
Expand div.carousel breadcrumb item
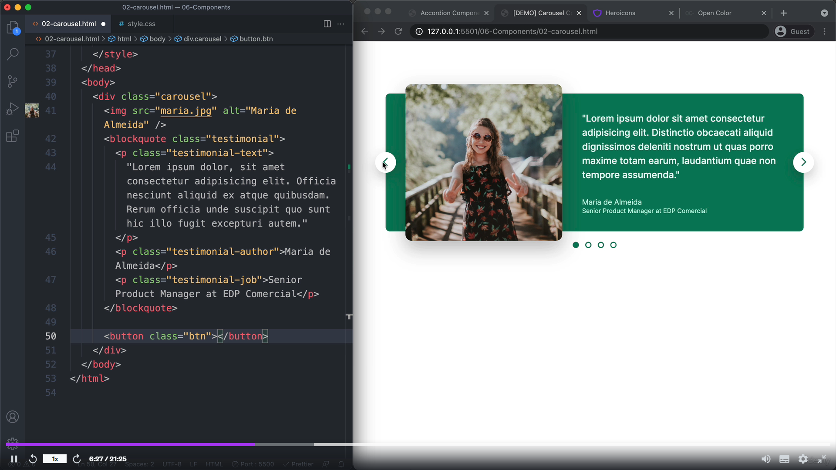202,39
